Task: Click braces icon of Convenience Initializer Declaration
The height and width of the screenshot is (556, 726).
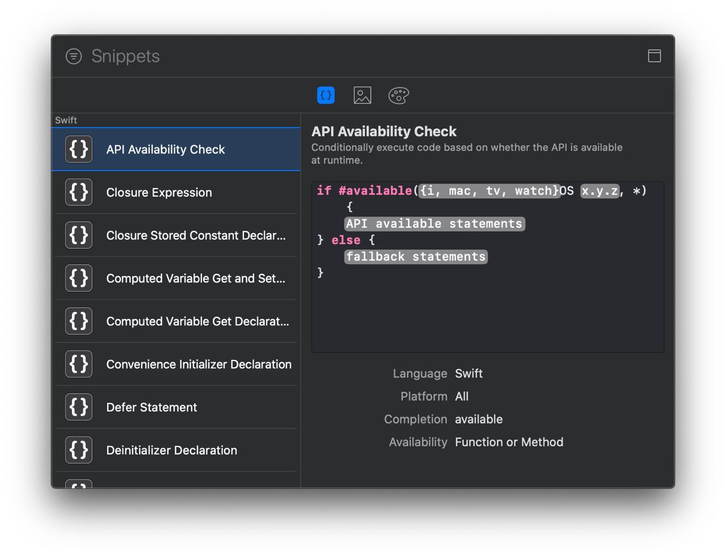Action: coord(79,364)
